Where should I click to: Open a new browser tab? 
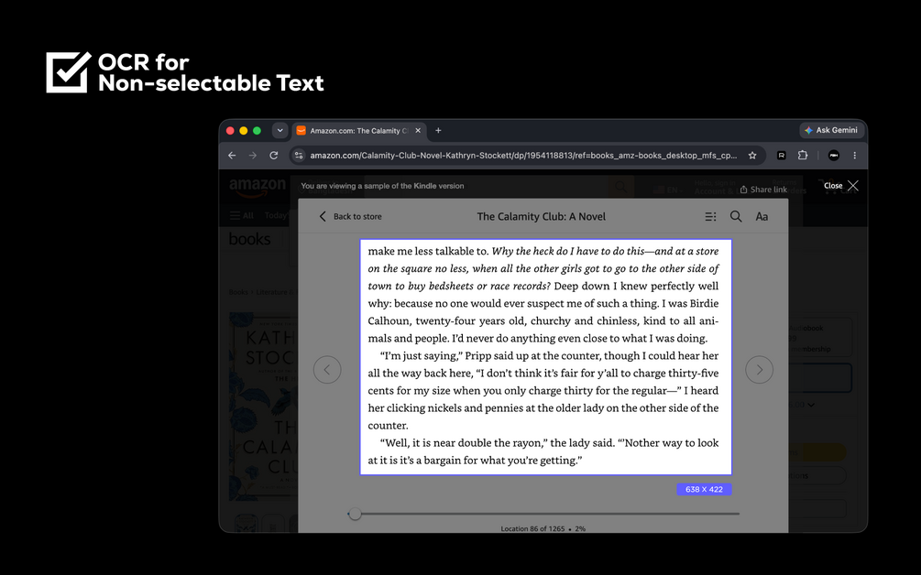tap(438, 130)
